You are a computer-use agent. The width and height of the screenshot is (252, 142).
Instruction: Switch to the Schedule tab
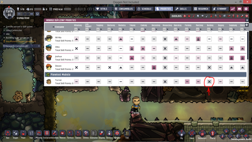144,9
